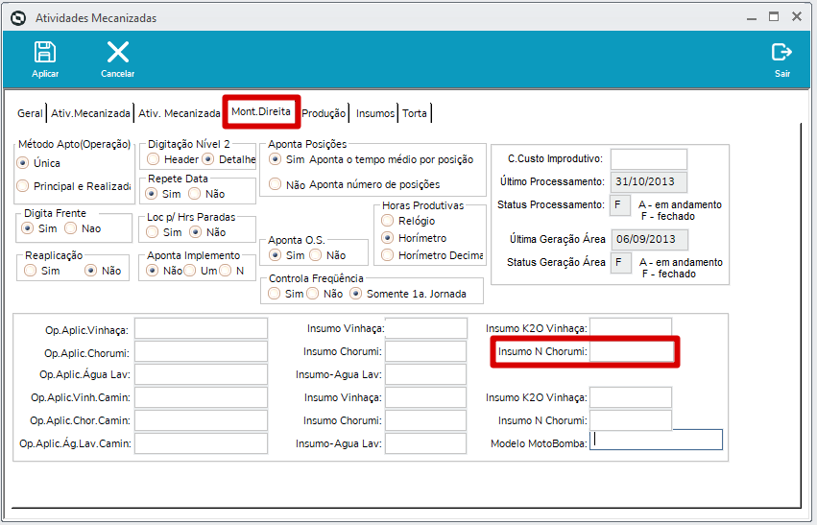Click the Op.Aplic.Chor.Camin input field
Screen dimensions: 817x525
[x=201, y=420]
